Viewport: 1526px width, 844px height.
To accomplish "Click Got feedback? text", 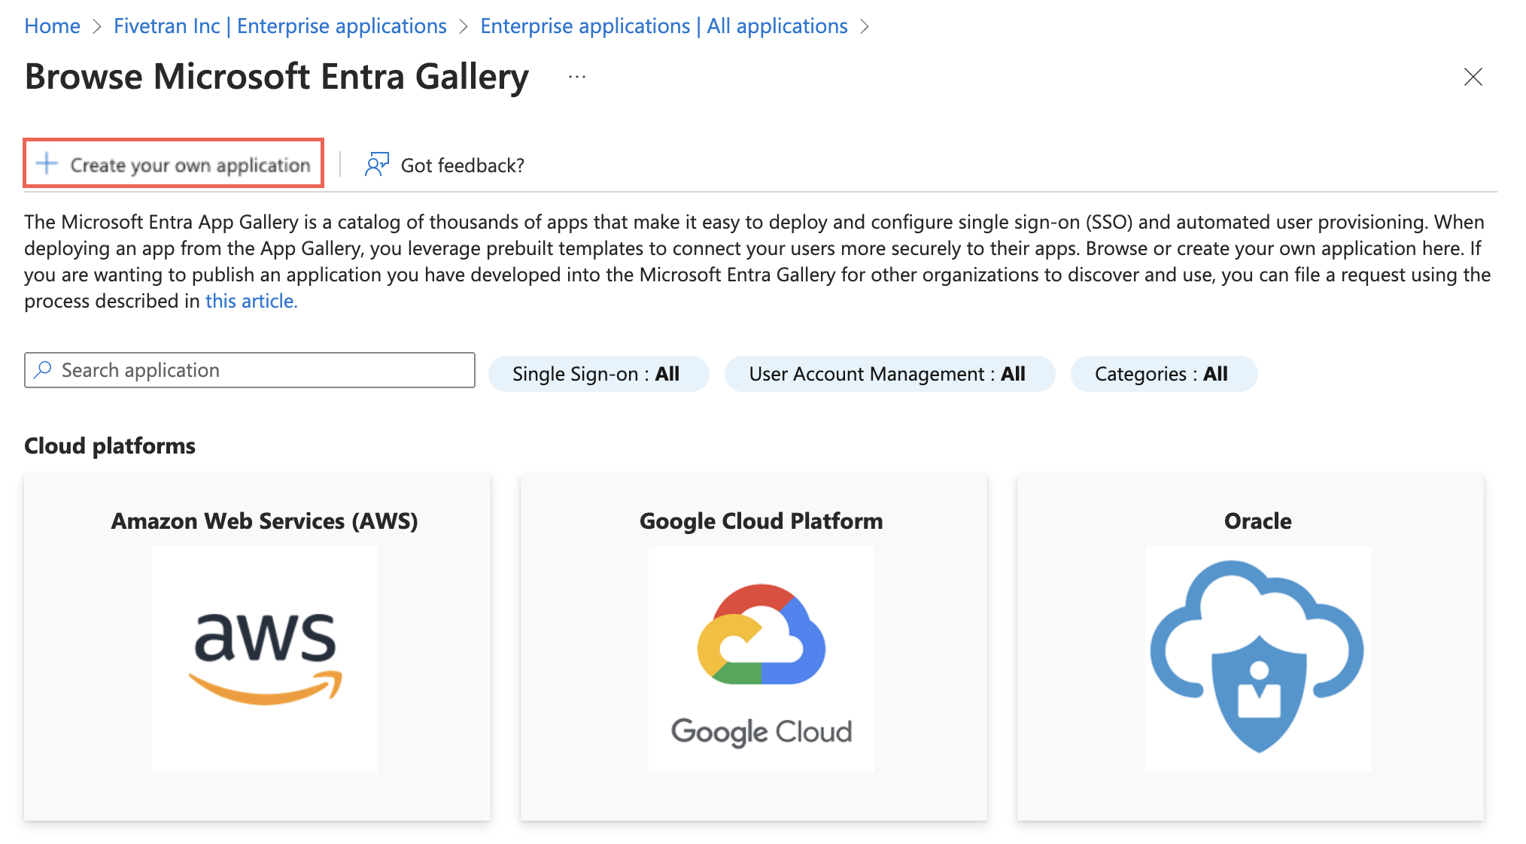I will (x=462, y=165).
